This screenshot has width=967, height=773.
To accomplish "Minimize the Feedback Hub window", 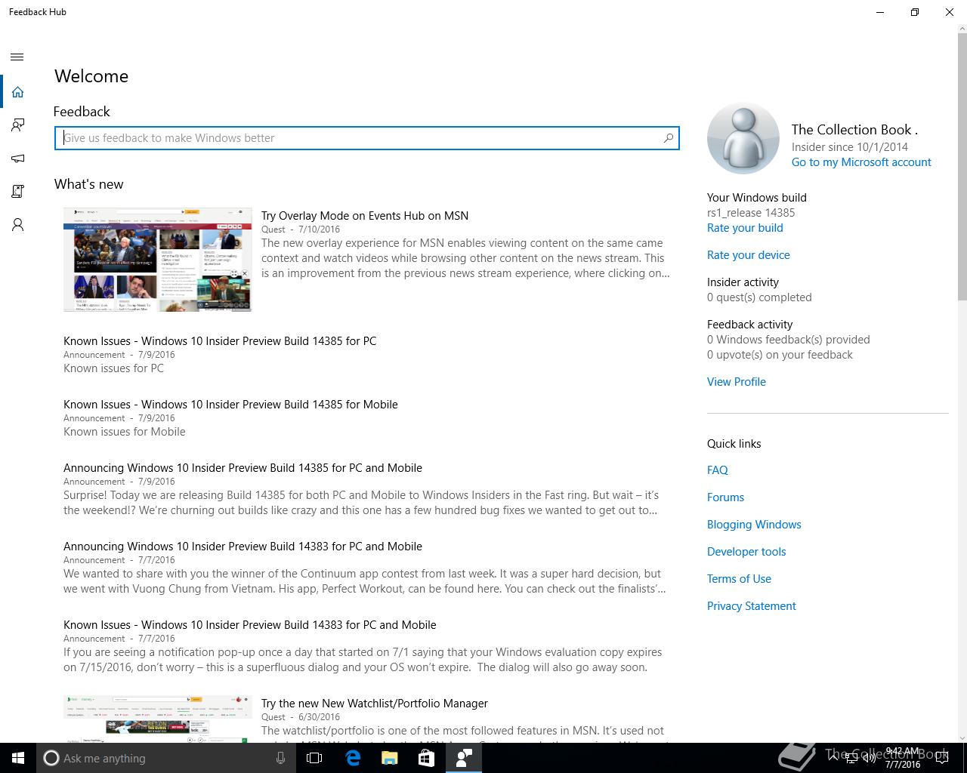I will coord(880,12).
